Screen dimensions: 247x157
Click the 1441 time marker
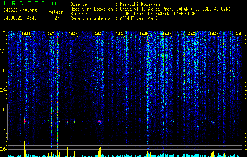tap(26, 34)
